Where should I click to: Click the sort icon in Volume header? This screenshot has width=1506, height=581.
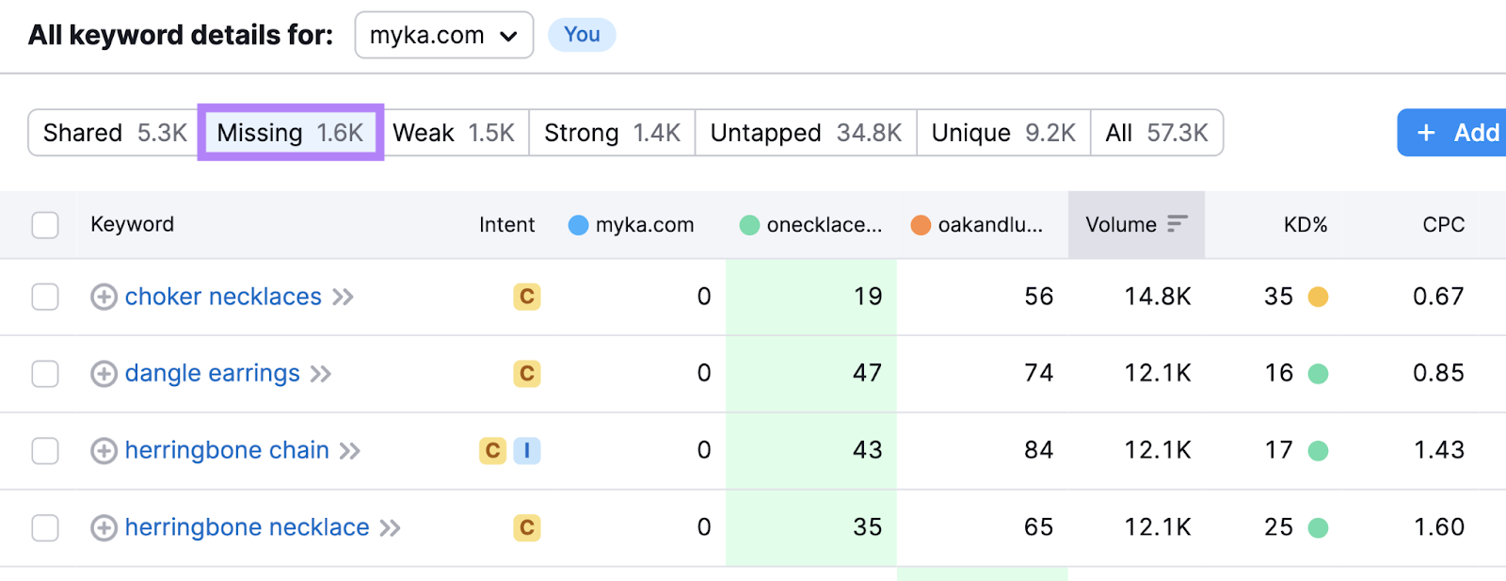[x=1178, y=224]
